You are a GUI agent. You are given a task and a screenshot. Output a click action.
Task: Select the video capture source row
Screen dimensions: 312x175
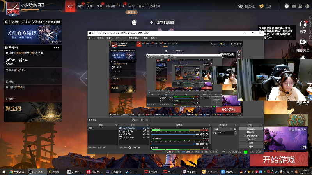pos(134,128)
